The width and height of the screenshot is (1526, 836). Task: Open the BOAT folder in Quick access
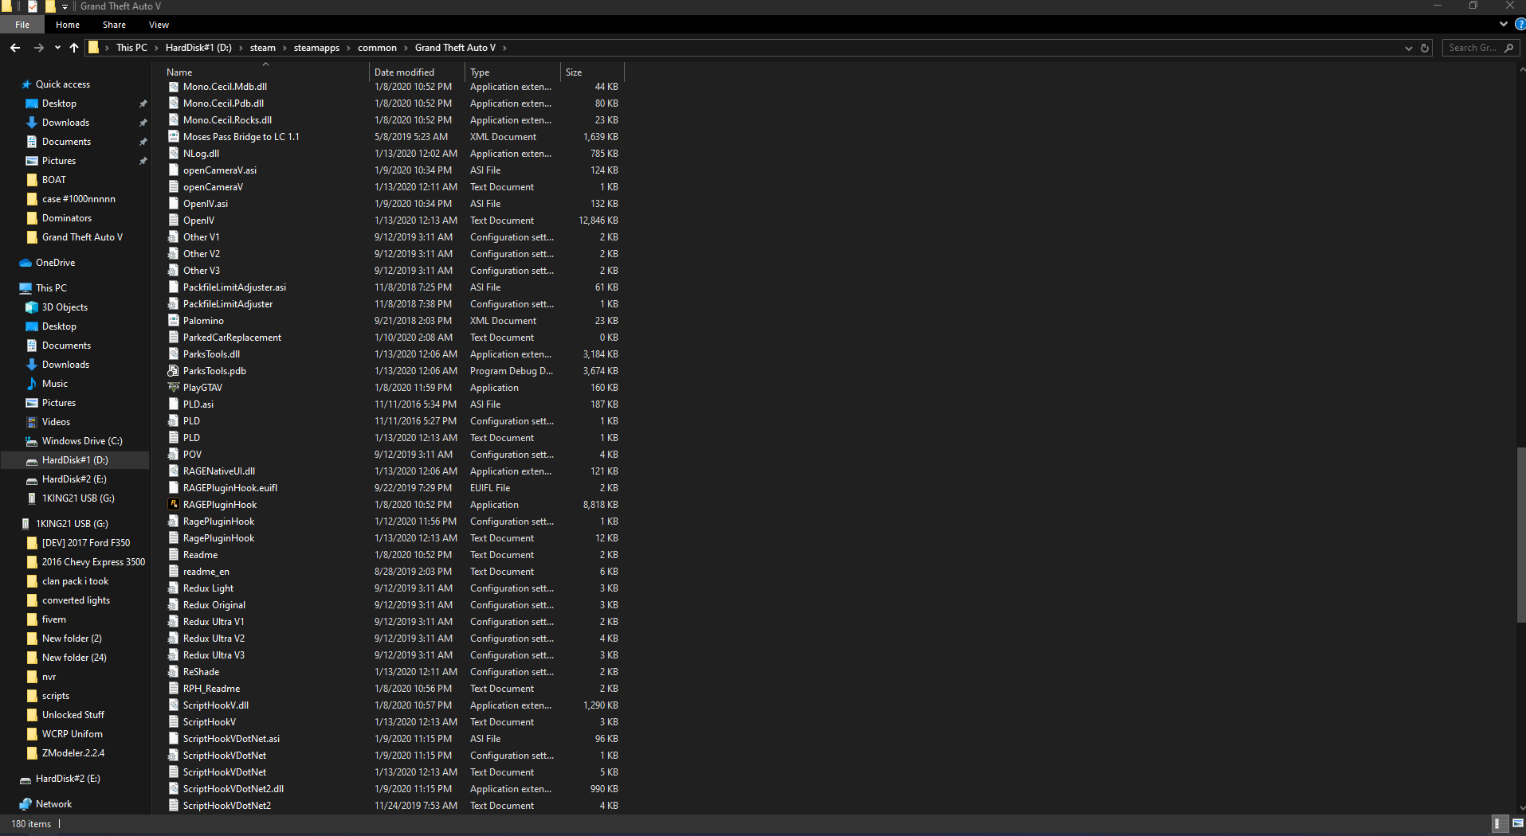(x=54, y=180)
